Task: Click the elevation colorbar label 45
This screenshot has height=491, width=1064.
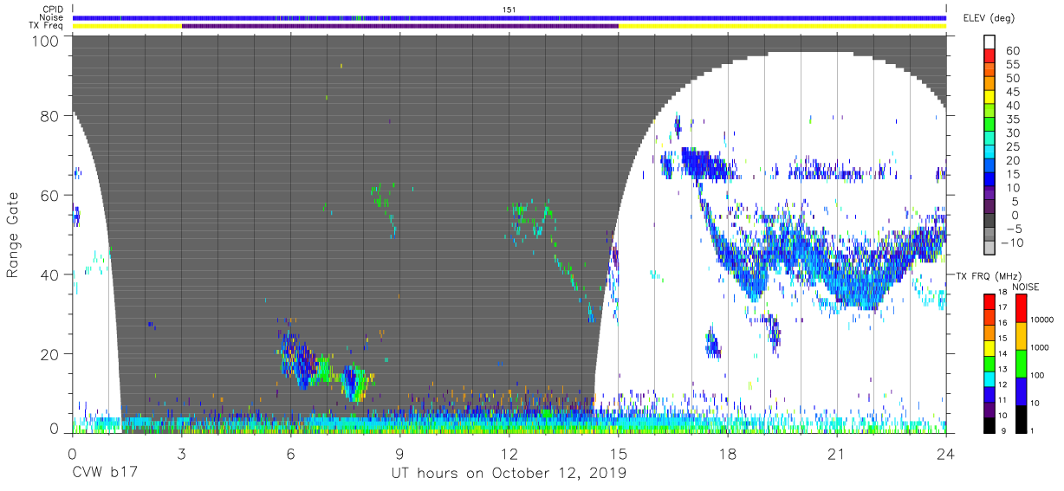Action: [1014, 92]
